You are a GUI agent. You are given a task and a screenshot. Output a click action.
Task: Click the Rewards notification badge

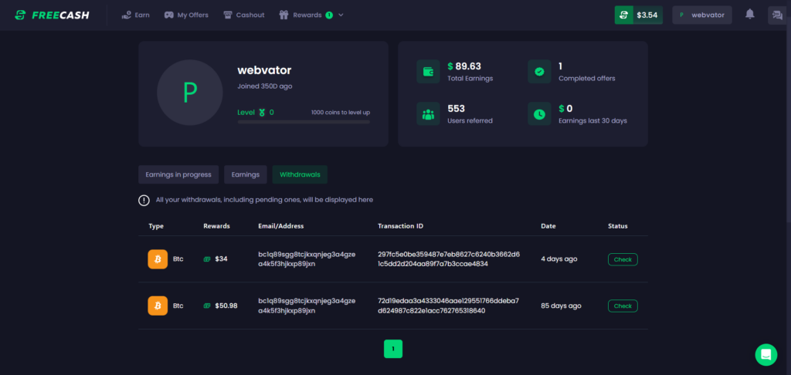(x=329, y=15)
